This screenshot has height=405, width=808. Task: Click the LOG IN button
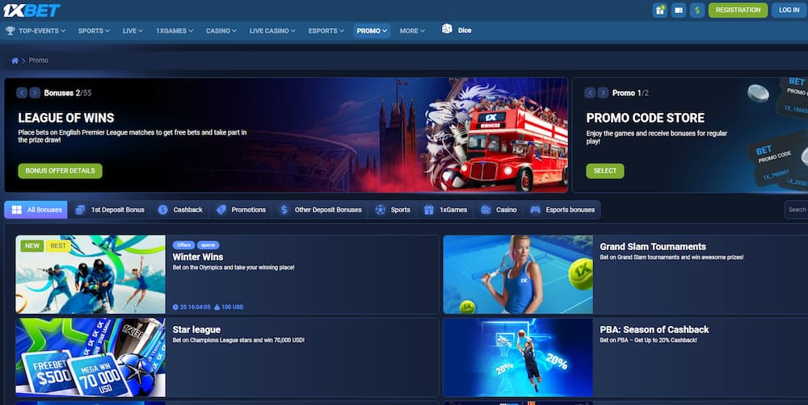pyautogui.click(x=789, y=10)
